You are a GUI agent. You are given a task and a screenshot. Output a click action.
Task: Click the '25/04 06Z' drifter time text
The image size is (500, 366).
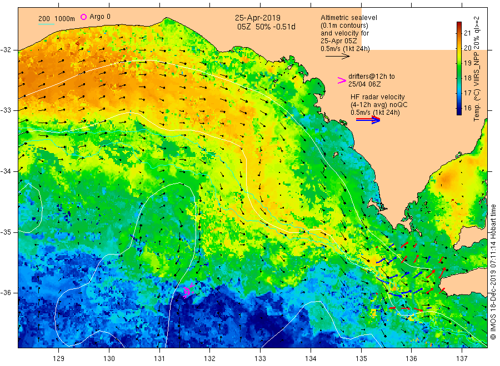[x=364, y=84]
